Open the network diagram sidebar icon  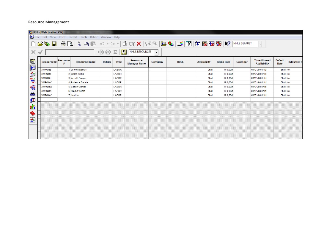33,87
